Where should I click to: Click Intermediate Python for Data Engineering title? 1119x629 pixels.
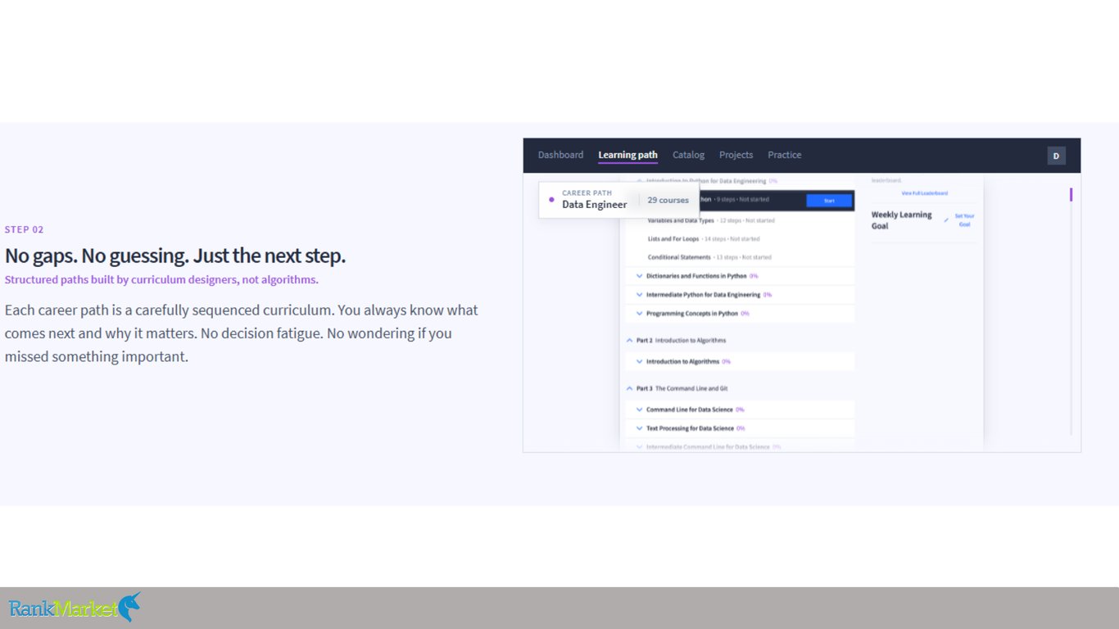pos(703,295)
